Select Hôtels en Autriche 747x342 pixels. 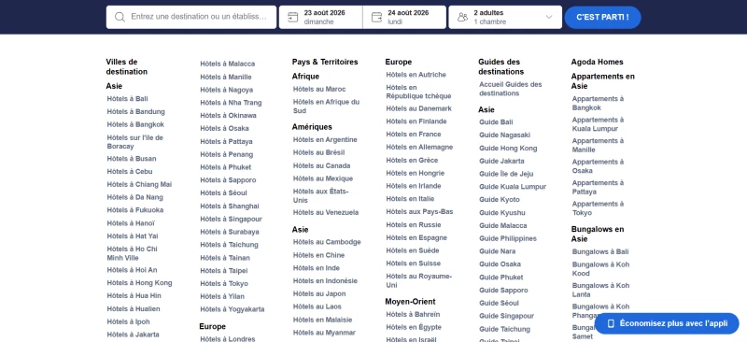(416, 75)
